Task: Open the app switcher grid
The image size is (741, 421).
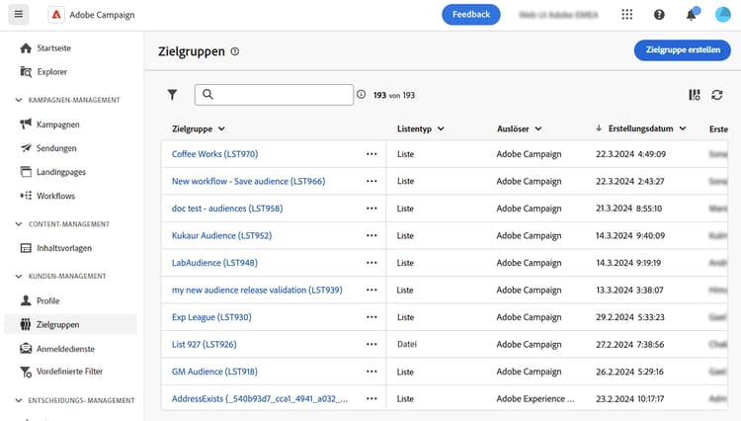Action: tap(627, 15)
